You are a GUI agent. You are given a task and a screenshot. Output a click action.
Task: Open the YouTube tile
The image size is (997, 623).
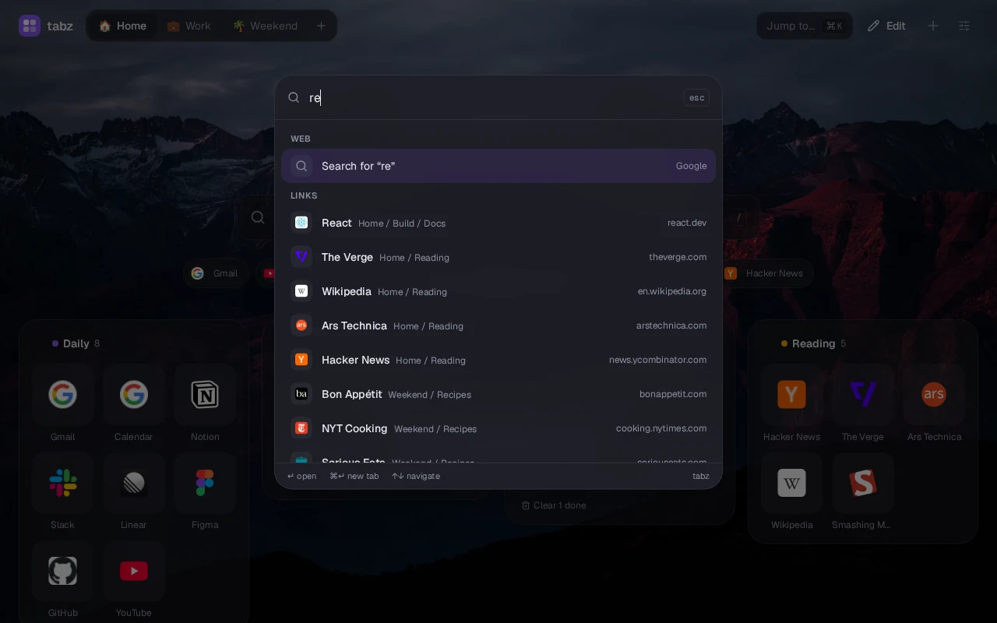coord(134,580)
